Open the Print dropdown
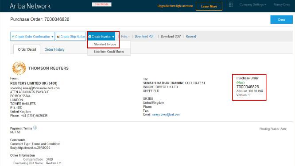The height and width of the screenshot is (166, 295). click(125, 36)
